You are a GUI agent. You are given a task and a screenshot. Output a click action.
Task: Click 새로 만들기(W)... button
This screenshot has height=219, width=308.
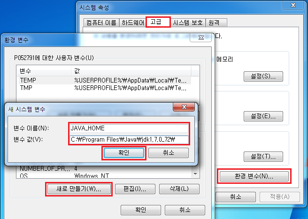point(79,189)
